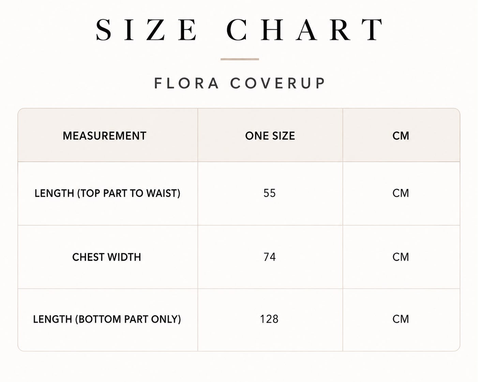Click the decorative divider line under the title
The width and height of the screenshot is (478, 382).
(x=240, y=59)
